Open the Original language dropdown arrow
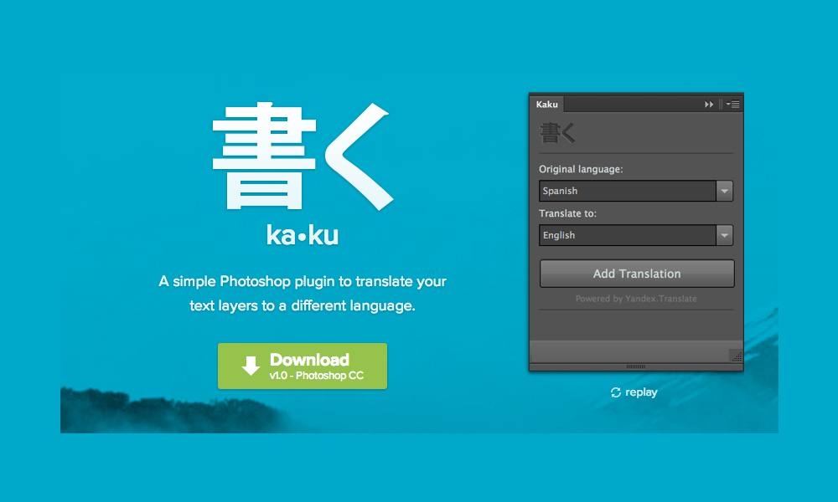 (x=724, y=191)
